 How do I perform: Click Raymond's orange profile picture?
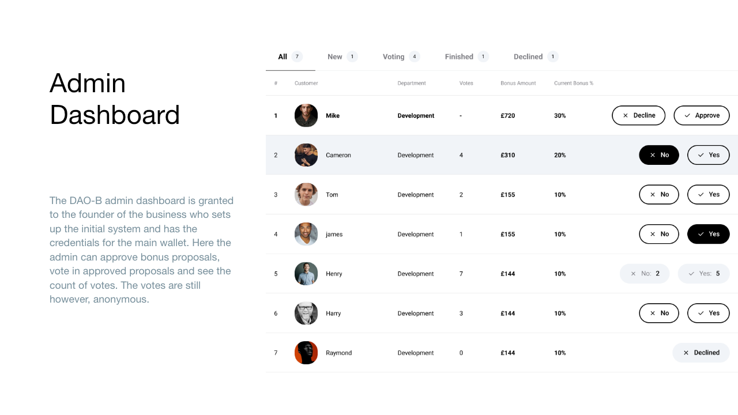pos(306,353)
